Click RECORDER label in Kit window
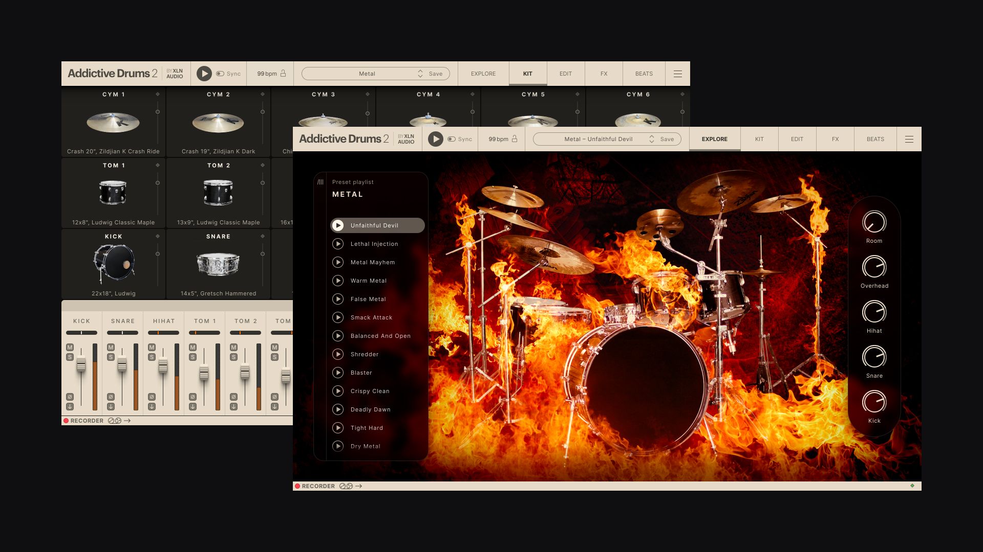The image size is (983, 552). [x=87, y=421]
